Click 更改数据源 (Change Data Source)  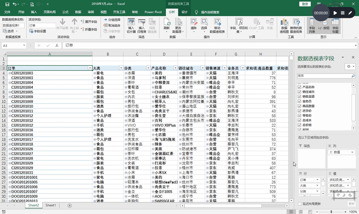coord(178,26)
